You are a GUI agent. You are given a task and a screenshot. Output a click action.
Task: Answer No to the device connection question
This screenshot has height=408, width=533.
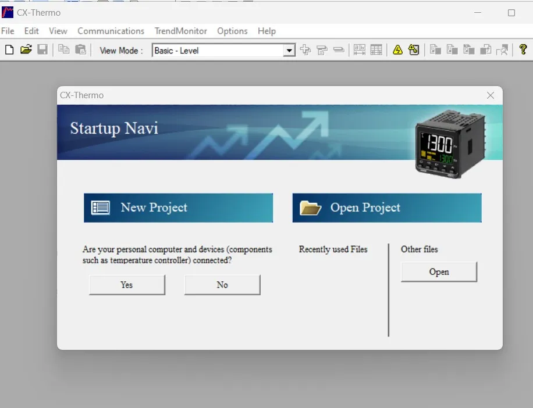pyautogui.click(x=222, y=285)
